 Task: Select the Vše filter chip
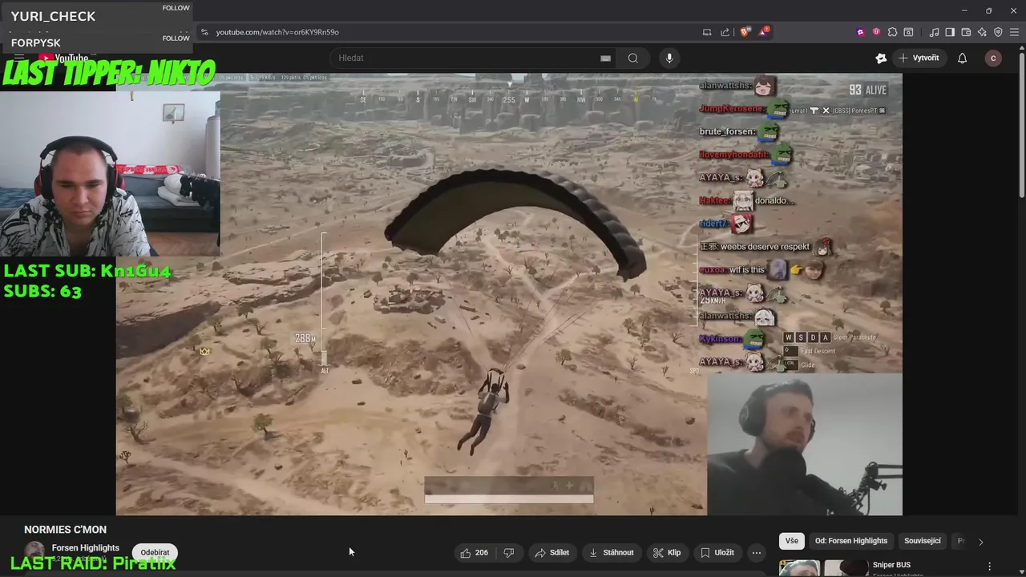[x=792, y=541]
